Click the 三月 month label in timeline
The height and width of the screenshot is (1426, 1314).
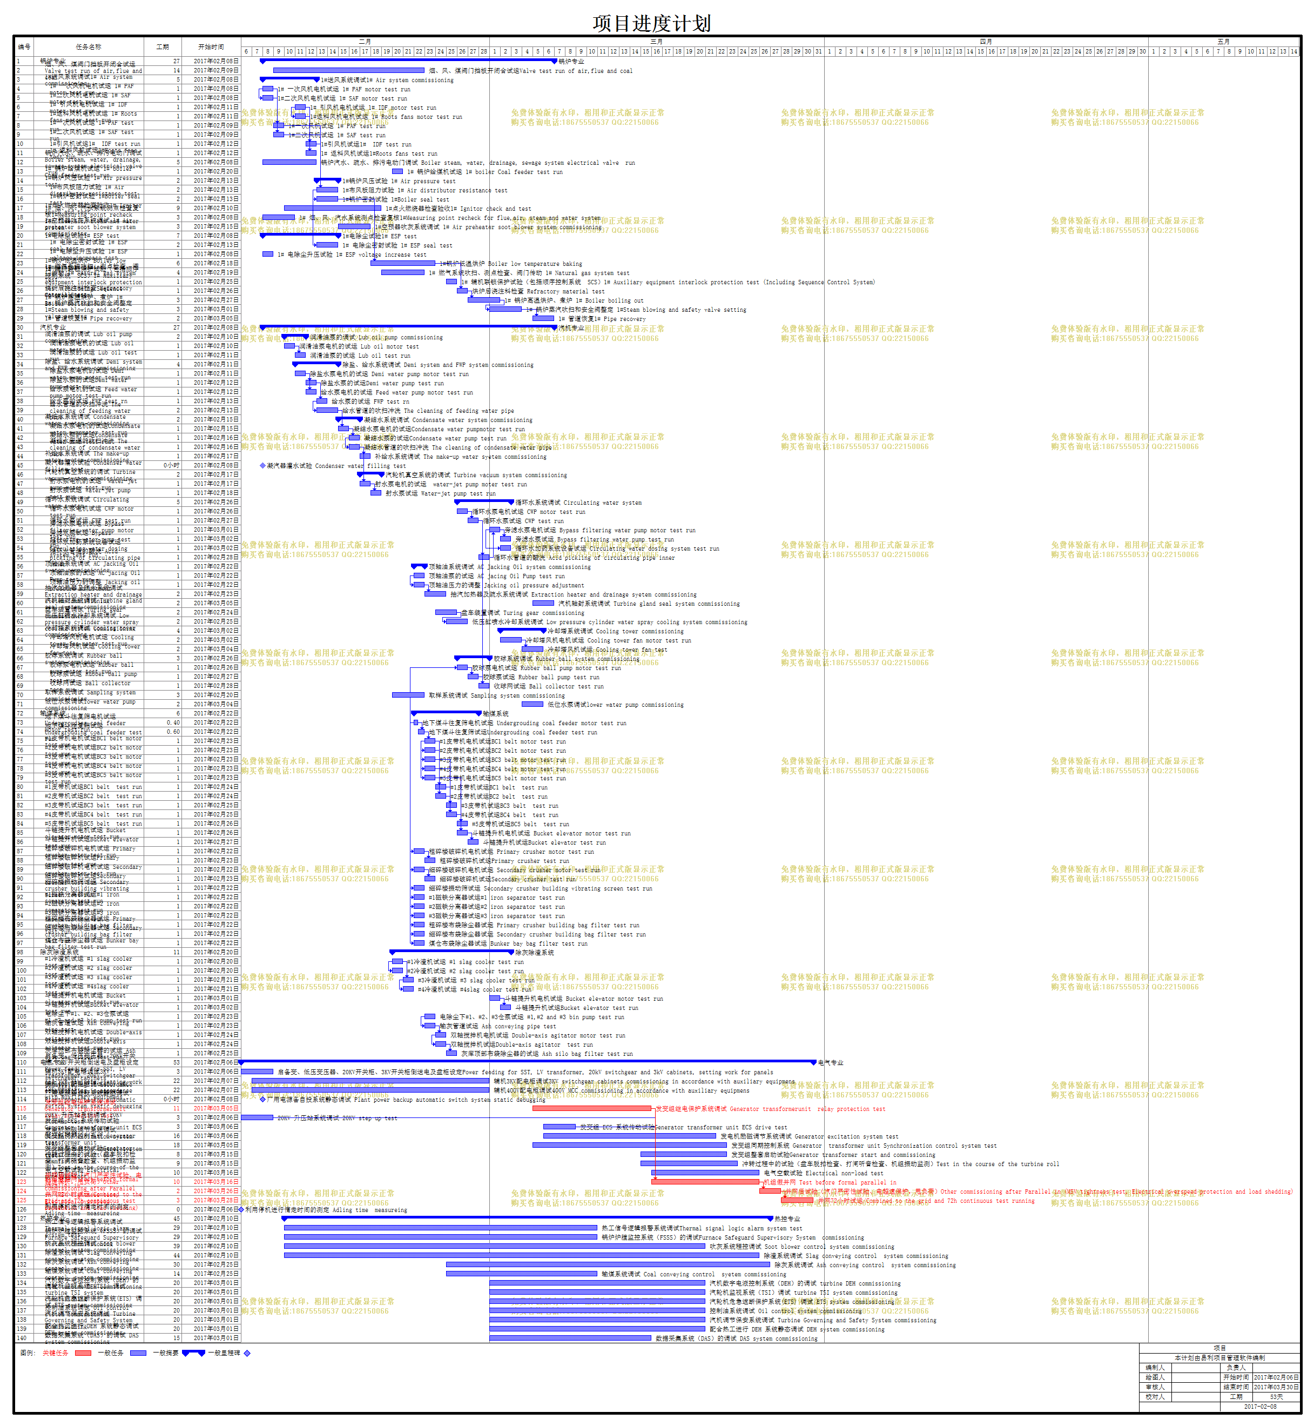(656, 42)
